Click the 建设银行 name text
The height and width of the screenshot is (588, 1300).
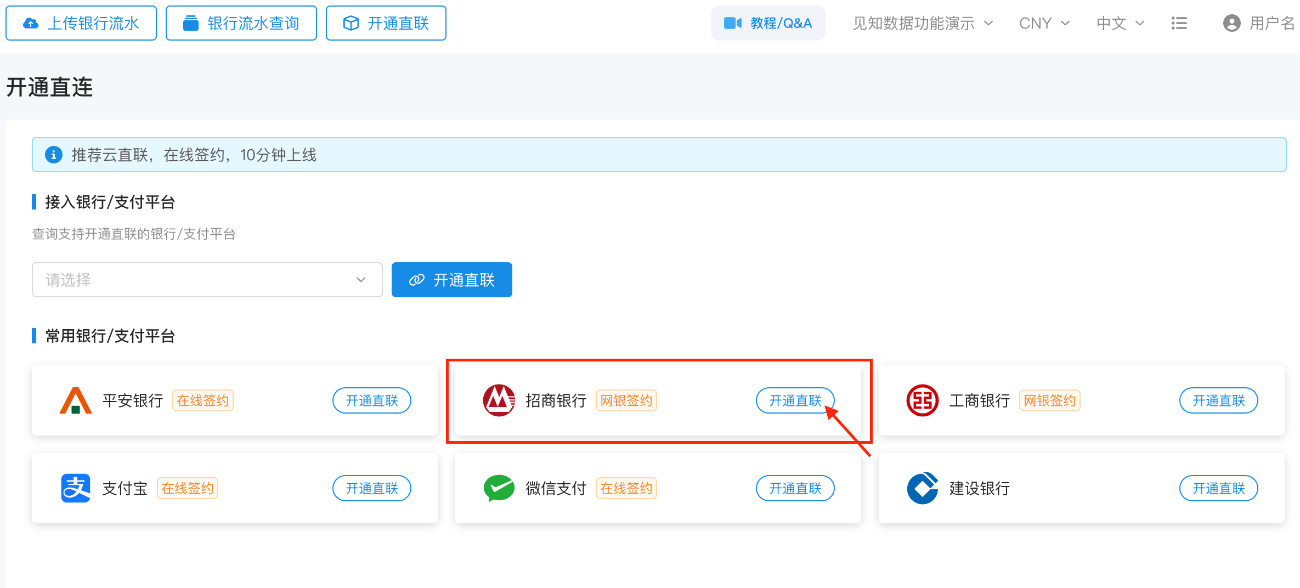click(980, 488)
